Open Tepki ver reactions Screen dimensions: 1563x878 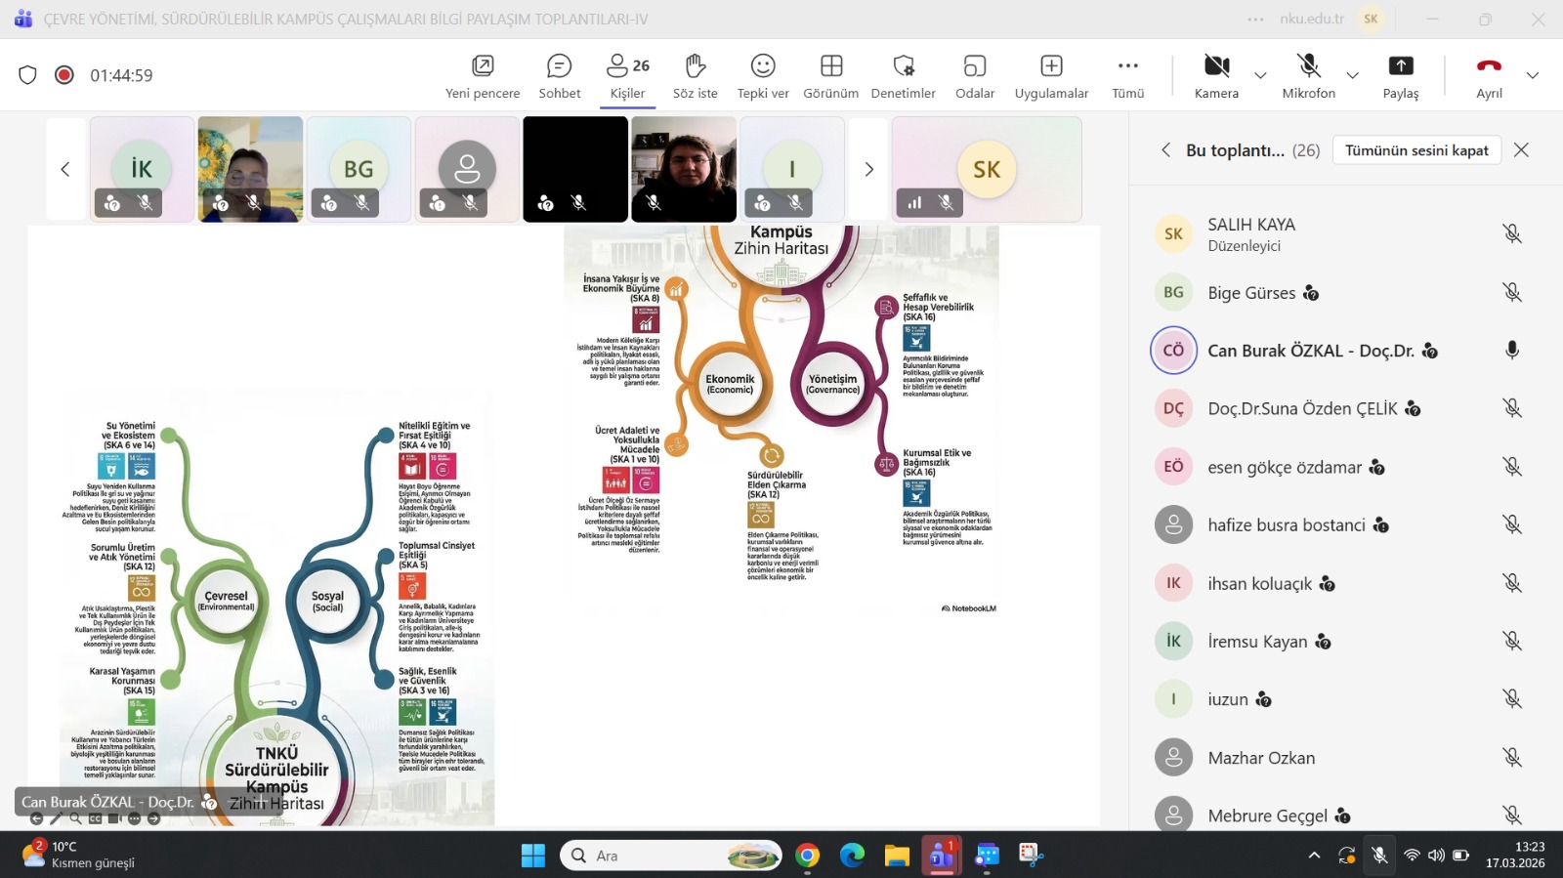tap(762, 75)
